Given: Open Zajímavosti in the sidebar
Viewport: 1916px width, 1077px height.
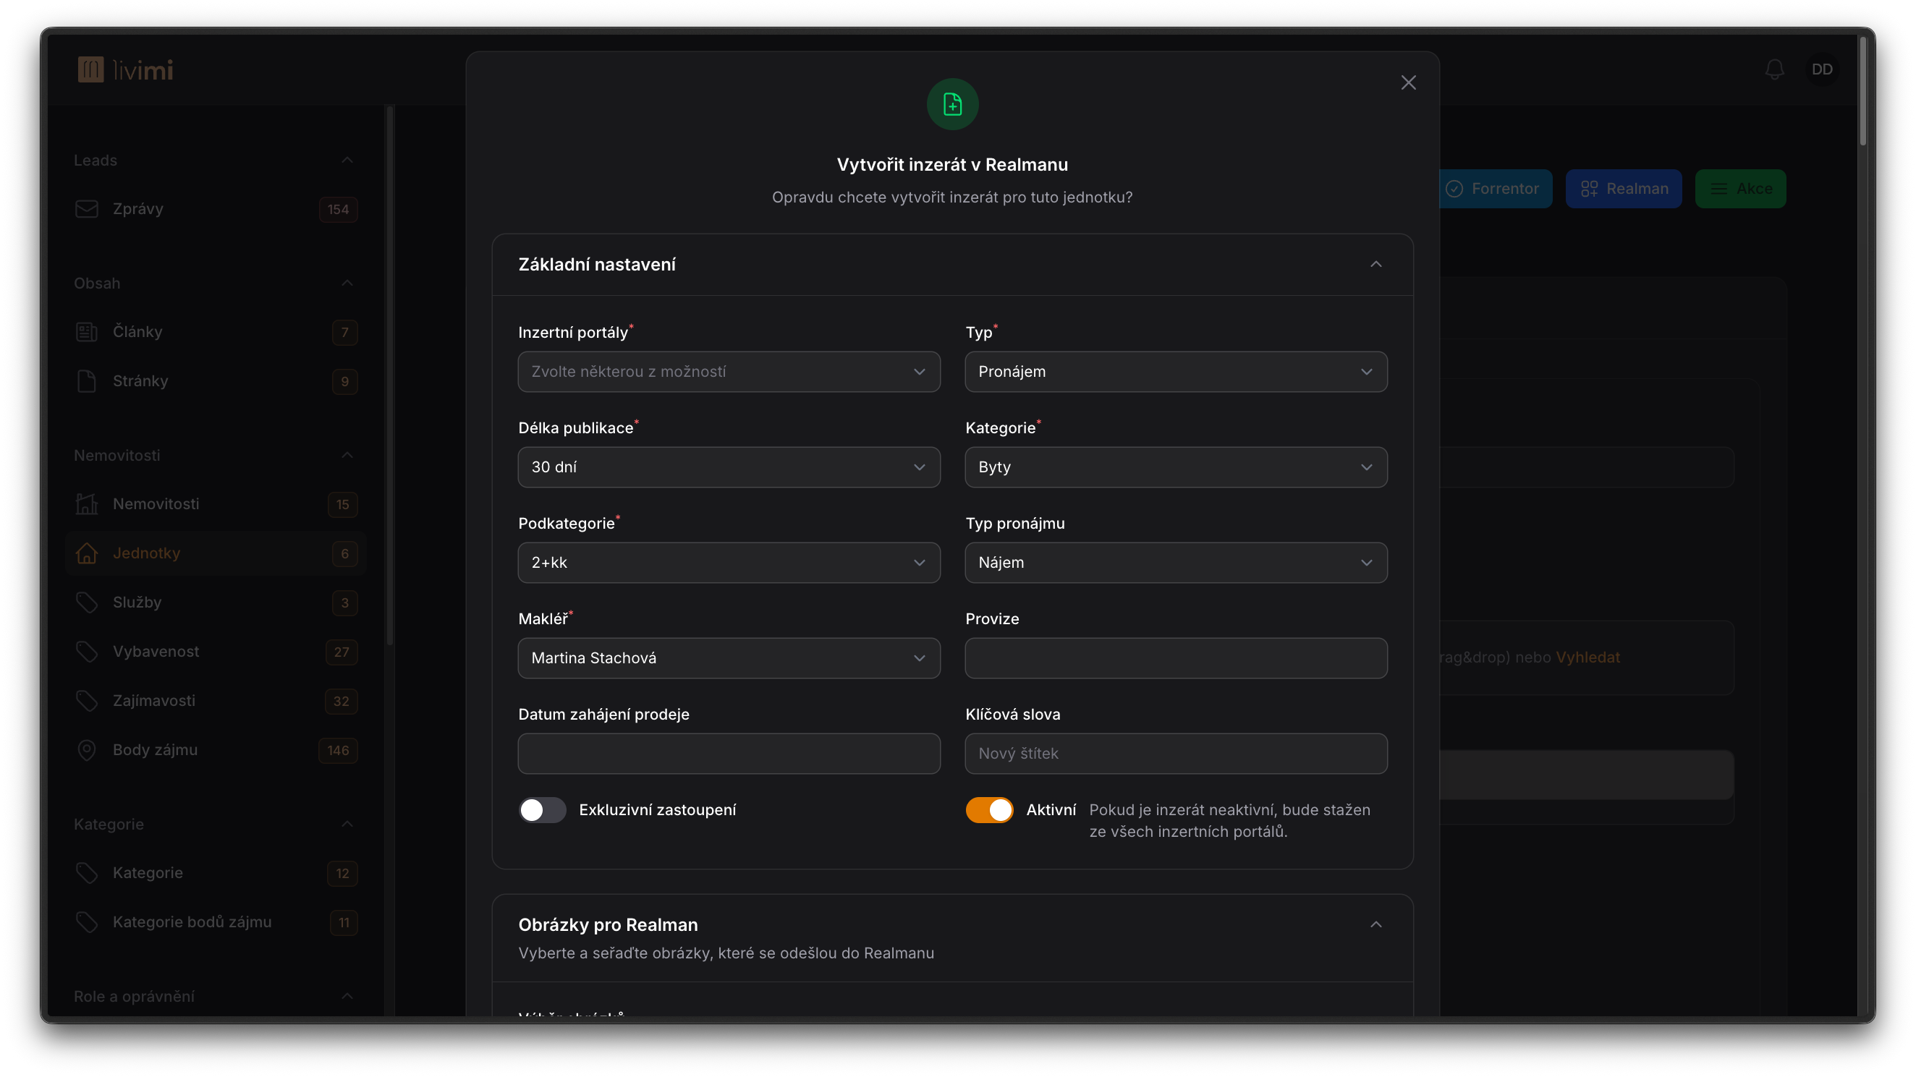Looking at the screenshot, I should pos(216,700).
